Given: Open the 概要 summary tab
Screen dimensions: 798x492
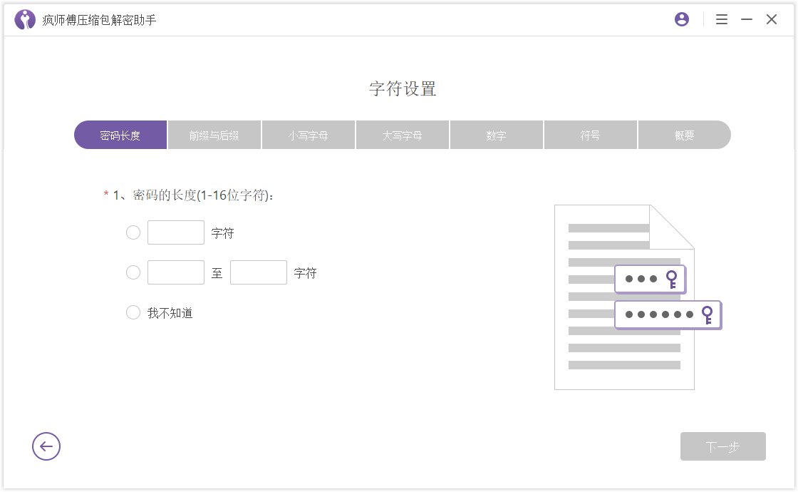Looking at the screenshot, I should click(x=683, y=134).
